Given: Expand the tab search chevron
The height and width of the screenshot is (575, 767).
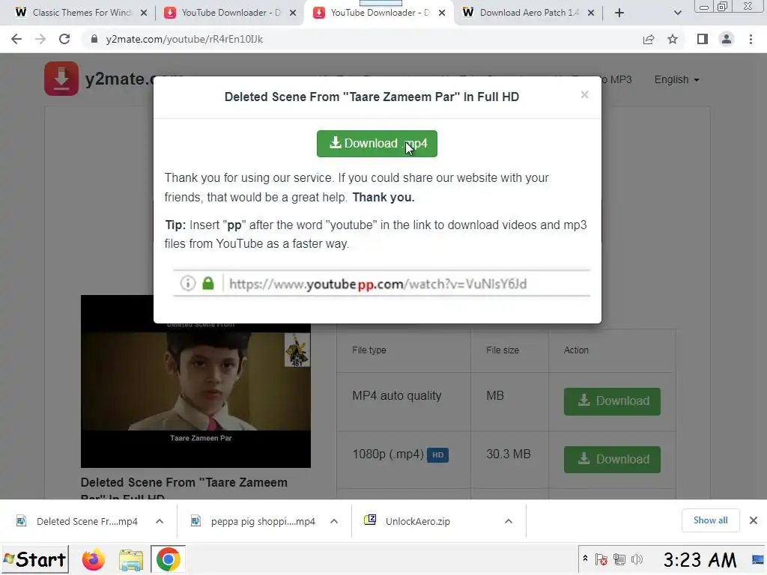Looking at the screenshot, I should click(677, 13).
